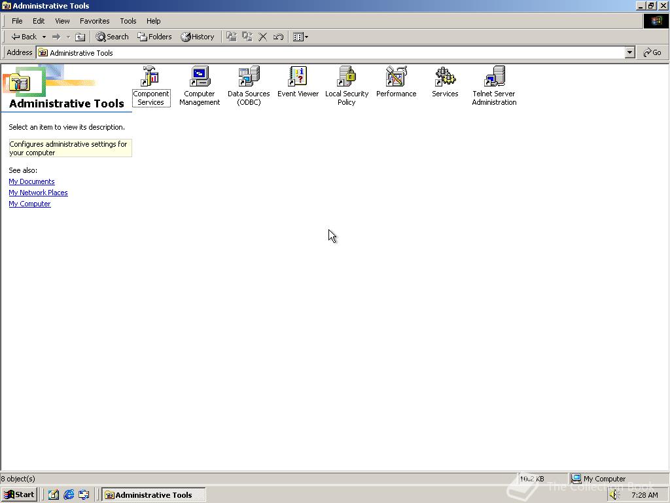Show the Folders pane
This screenshot has height=503, width=670.
tap(154, 37)
